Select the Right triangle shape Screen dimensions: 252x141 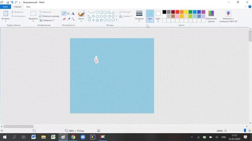coord(89,16)
